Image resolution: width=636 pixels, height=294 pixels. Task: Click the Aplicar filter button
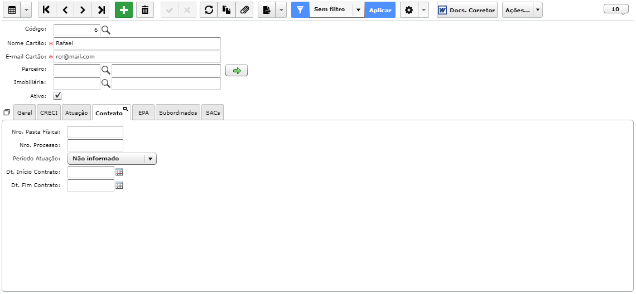coord(380,10)
